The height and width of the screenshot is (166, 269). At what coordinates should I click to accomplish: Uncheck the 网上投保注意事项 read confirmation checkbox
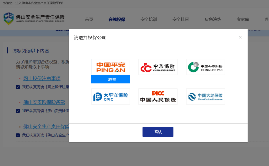[18, 87]
